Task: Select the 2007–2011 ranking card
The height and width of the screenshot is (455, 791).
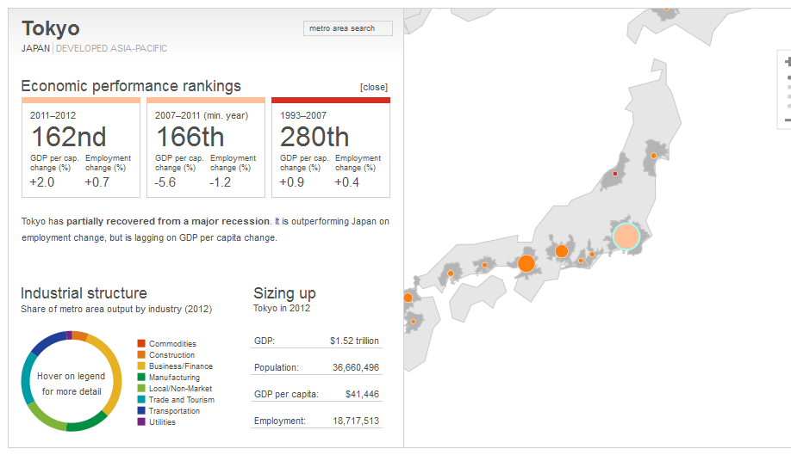Action: point(206,148)
